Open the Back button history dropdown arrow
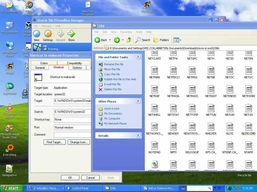Screen dimensions: 257x192 [x=110, y=40]
